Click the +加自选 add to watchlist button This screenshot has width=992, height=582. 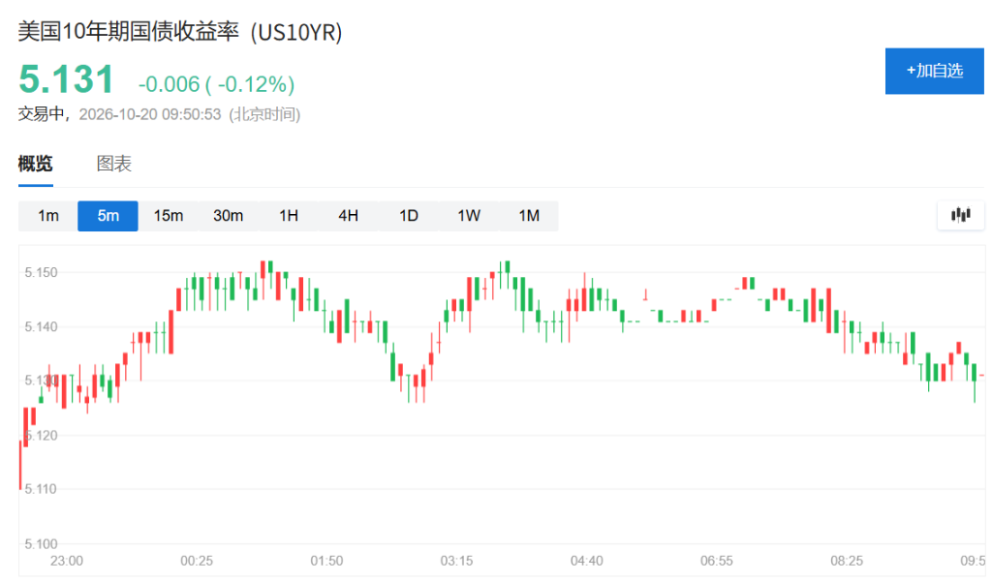tap(935, 71)
